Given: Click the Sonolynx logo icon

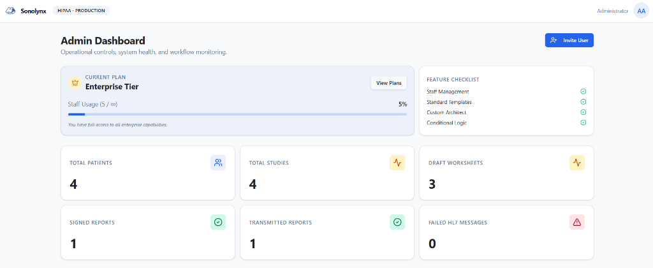Looking at the screenshot, I should [10, 11].
